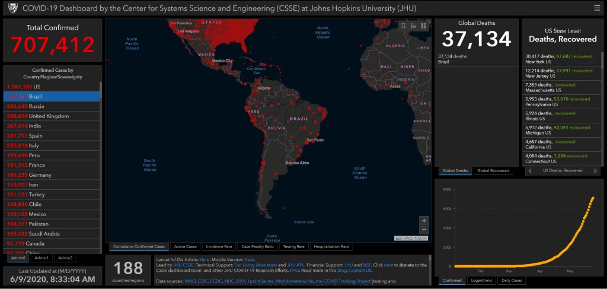Open the hamburger menu in header
607x289 pixels.
pyautogui.click(x=596, y=8)
